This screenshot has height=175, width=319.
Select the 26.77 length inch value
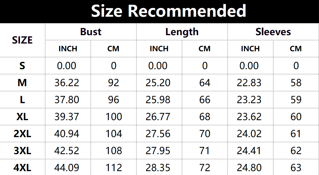[158, 117]
